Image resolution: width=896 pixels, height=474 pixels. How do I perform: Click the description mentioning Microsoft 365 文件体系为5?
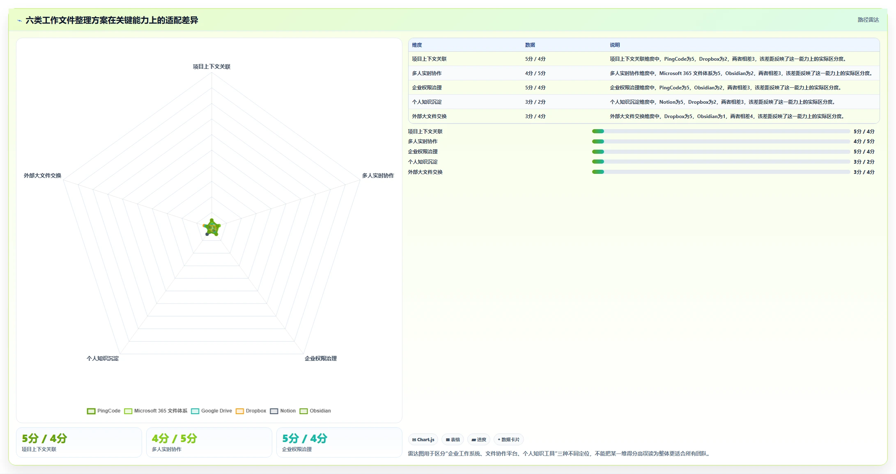tap(742, 73)
